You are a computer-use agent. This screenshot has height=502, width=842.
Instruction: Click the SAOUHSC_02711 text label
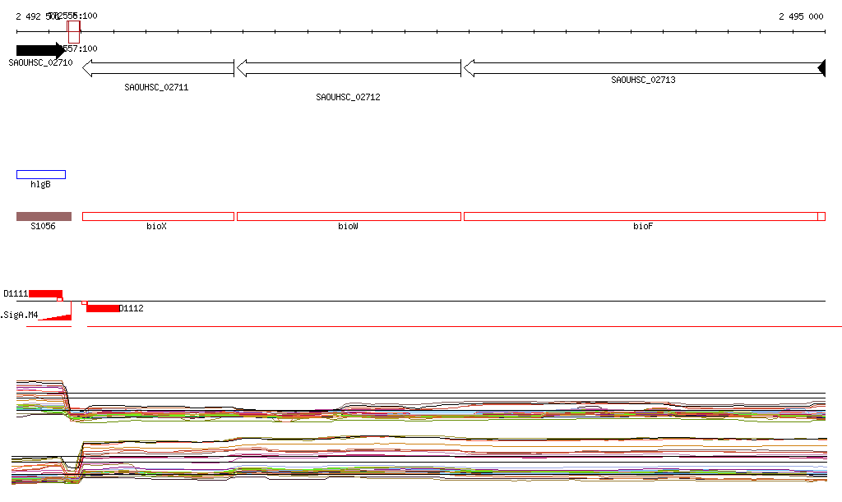[x=156, y=87]
